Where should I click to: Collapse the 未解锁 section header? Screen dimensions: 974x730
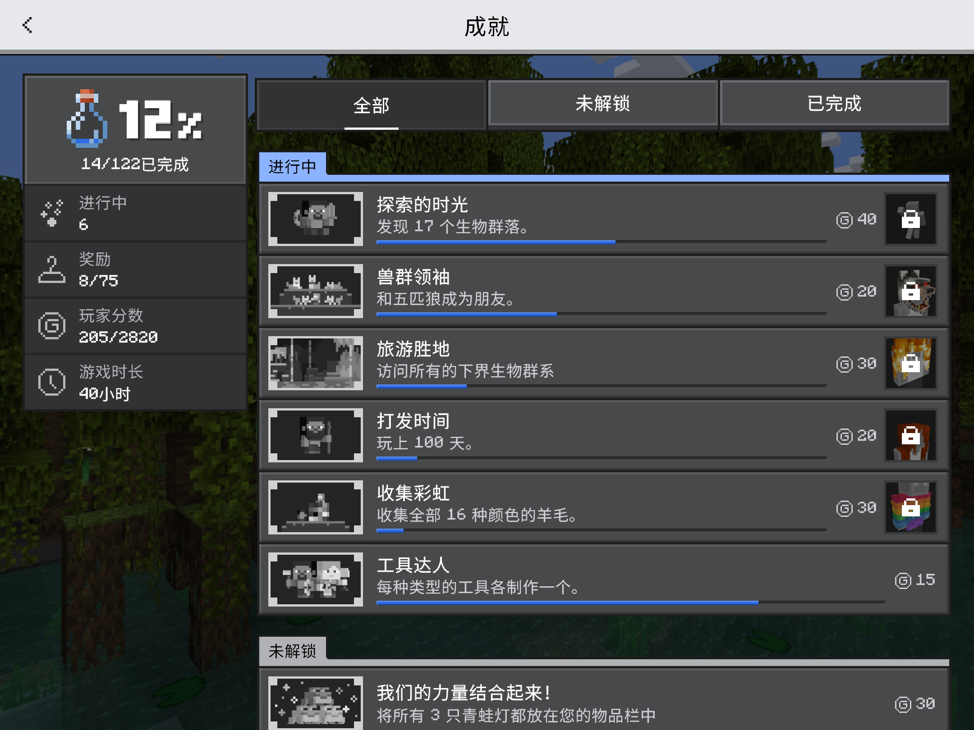click(292, 651)
